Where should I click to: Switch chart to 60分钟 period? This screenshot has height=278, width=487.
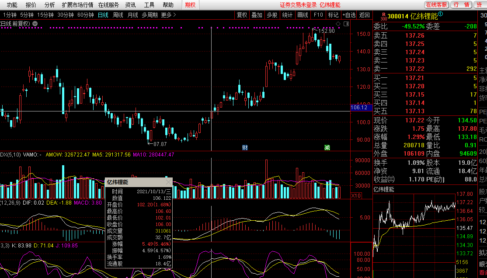pyautogui.click(x=86, y=15)
